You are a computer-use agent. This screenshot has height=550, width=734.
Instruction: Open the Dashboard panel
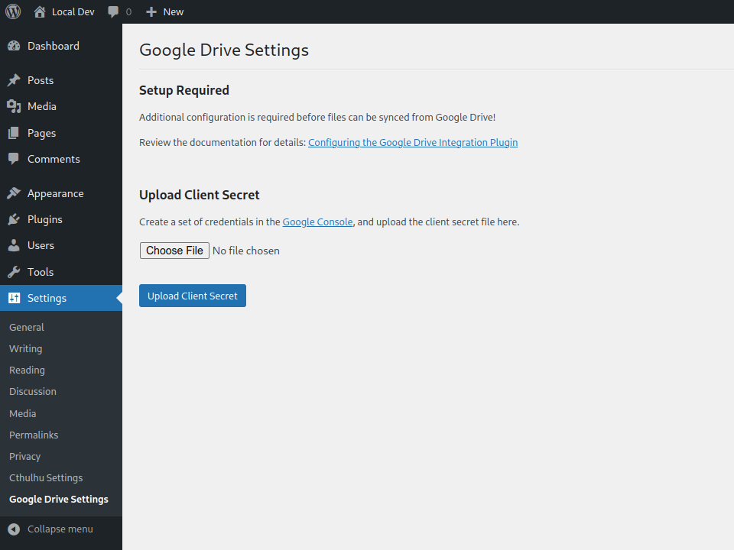tap(15, 46)
